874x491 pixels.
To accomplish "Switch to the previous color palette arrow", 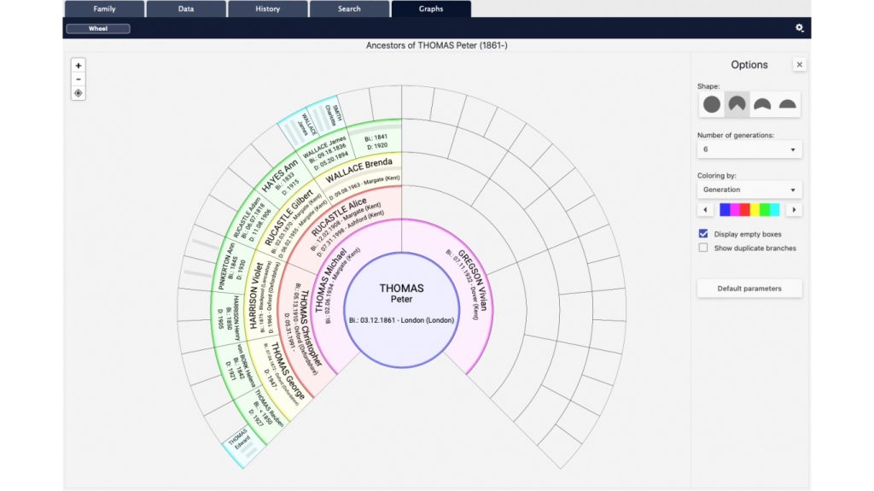I will (705, 210).
